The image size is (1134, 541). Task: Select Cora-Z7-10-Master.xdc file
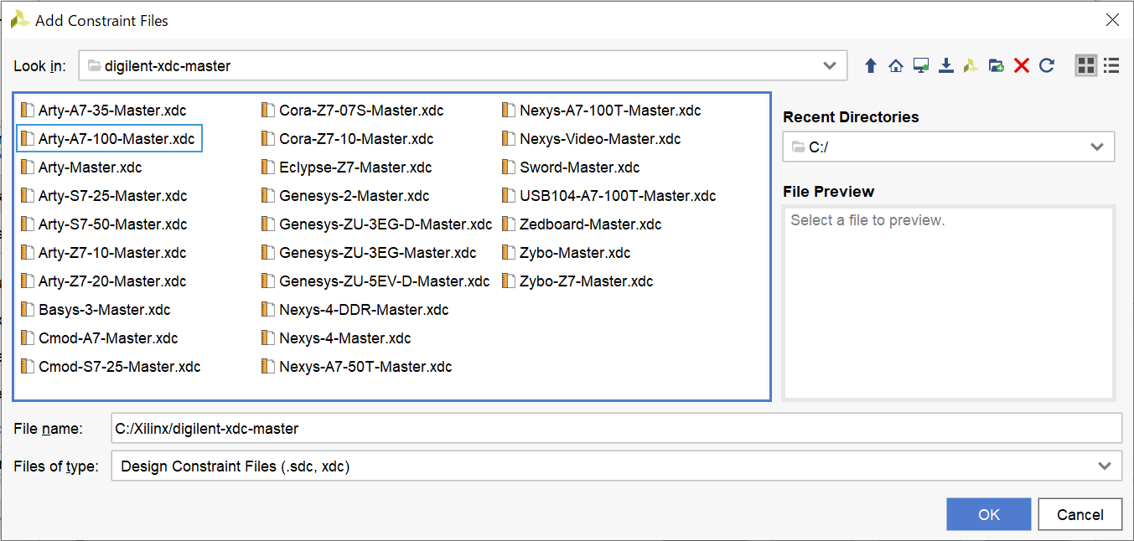coord(347,139)
